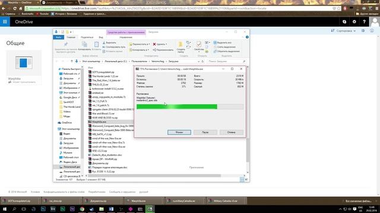Screen dimensions: 380x213
Task: Switch OneDrive view layout icon
Action: pyautogui.click(x=363, y=31)
